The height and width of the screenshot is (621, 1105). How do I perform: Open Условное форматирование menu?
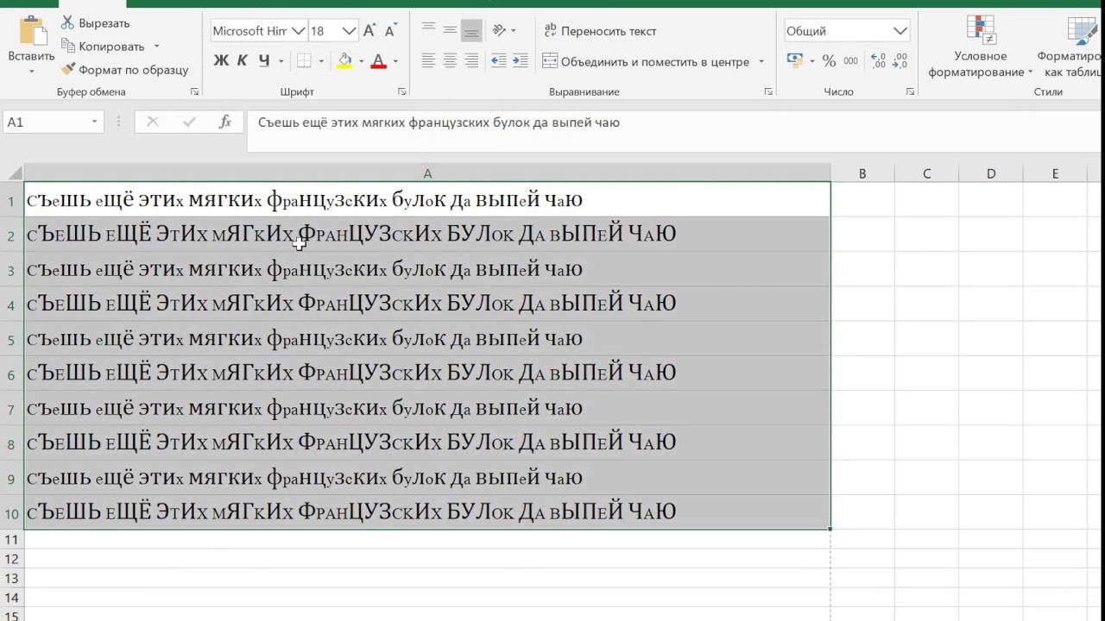click(980, 47)
